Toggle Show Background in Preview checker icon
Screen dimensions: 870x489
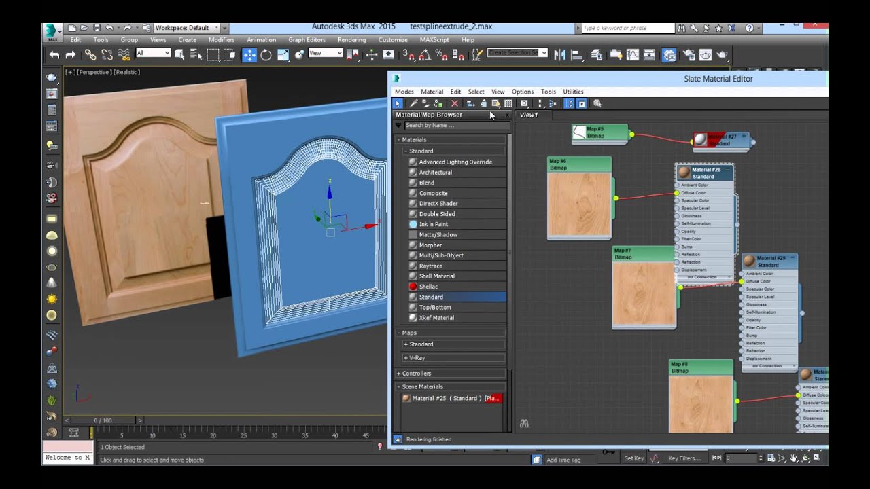508,103
